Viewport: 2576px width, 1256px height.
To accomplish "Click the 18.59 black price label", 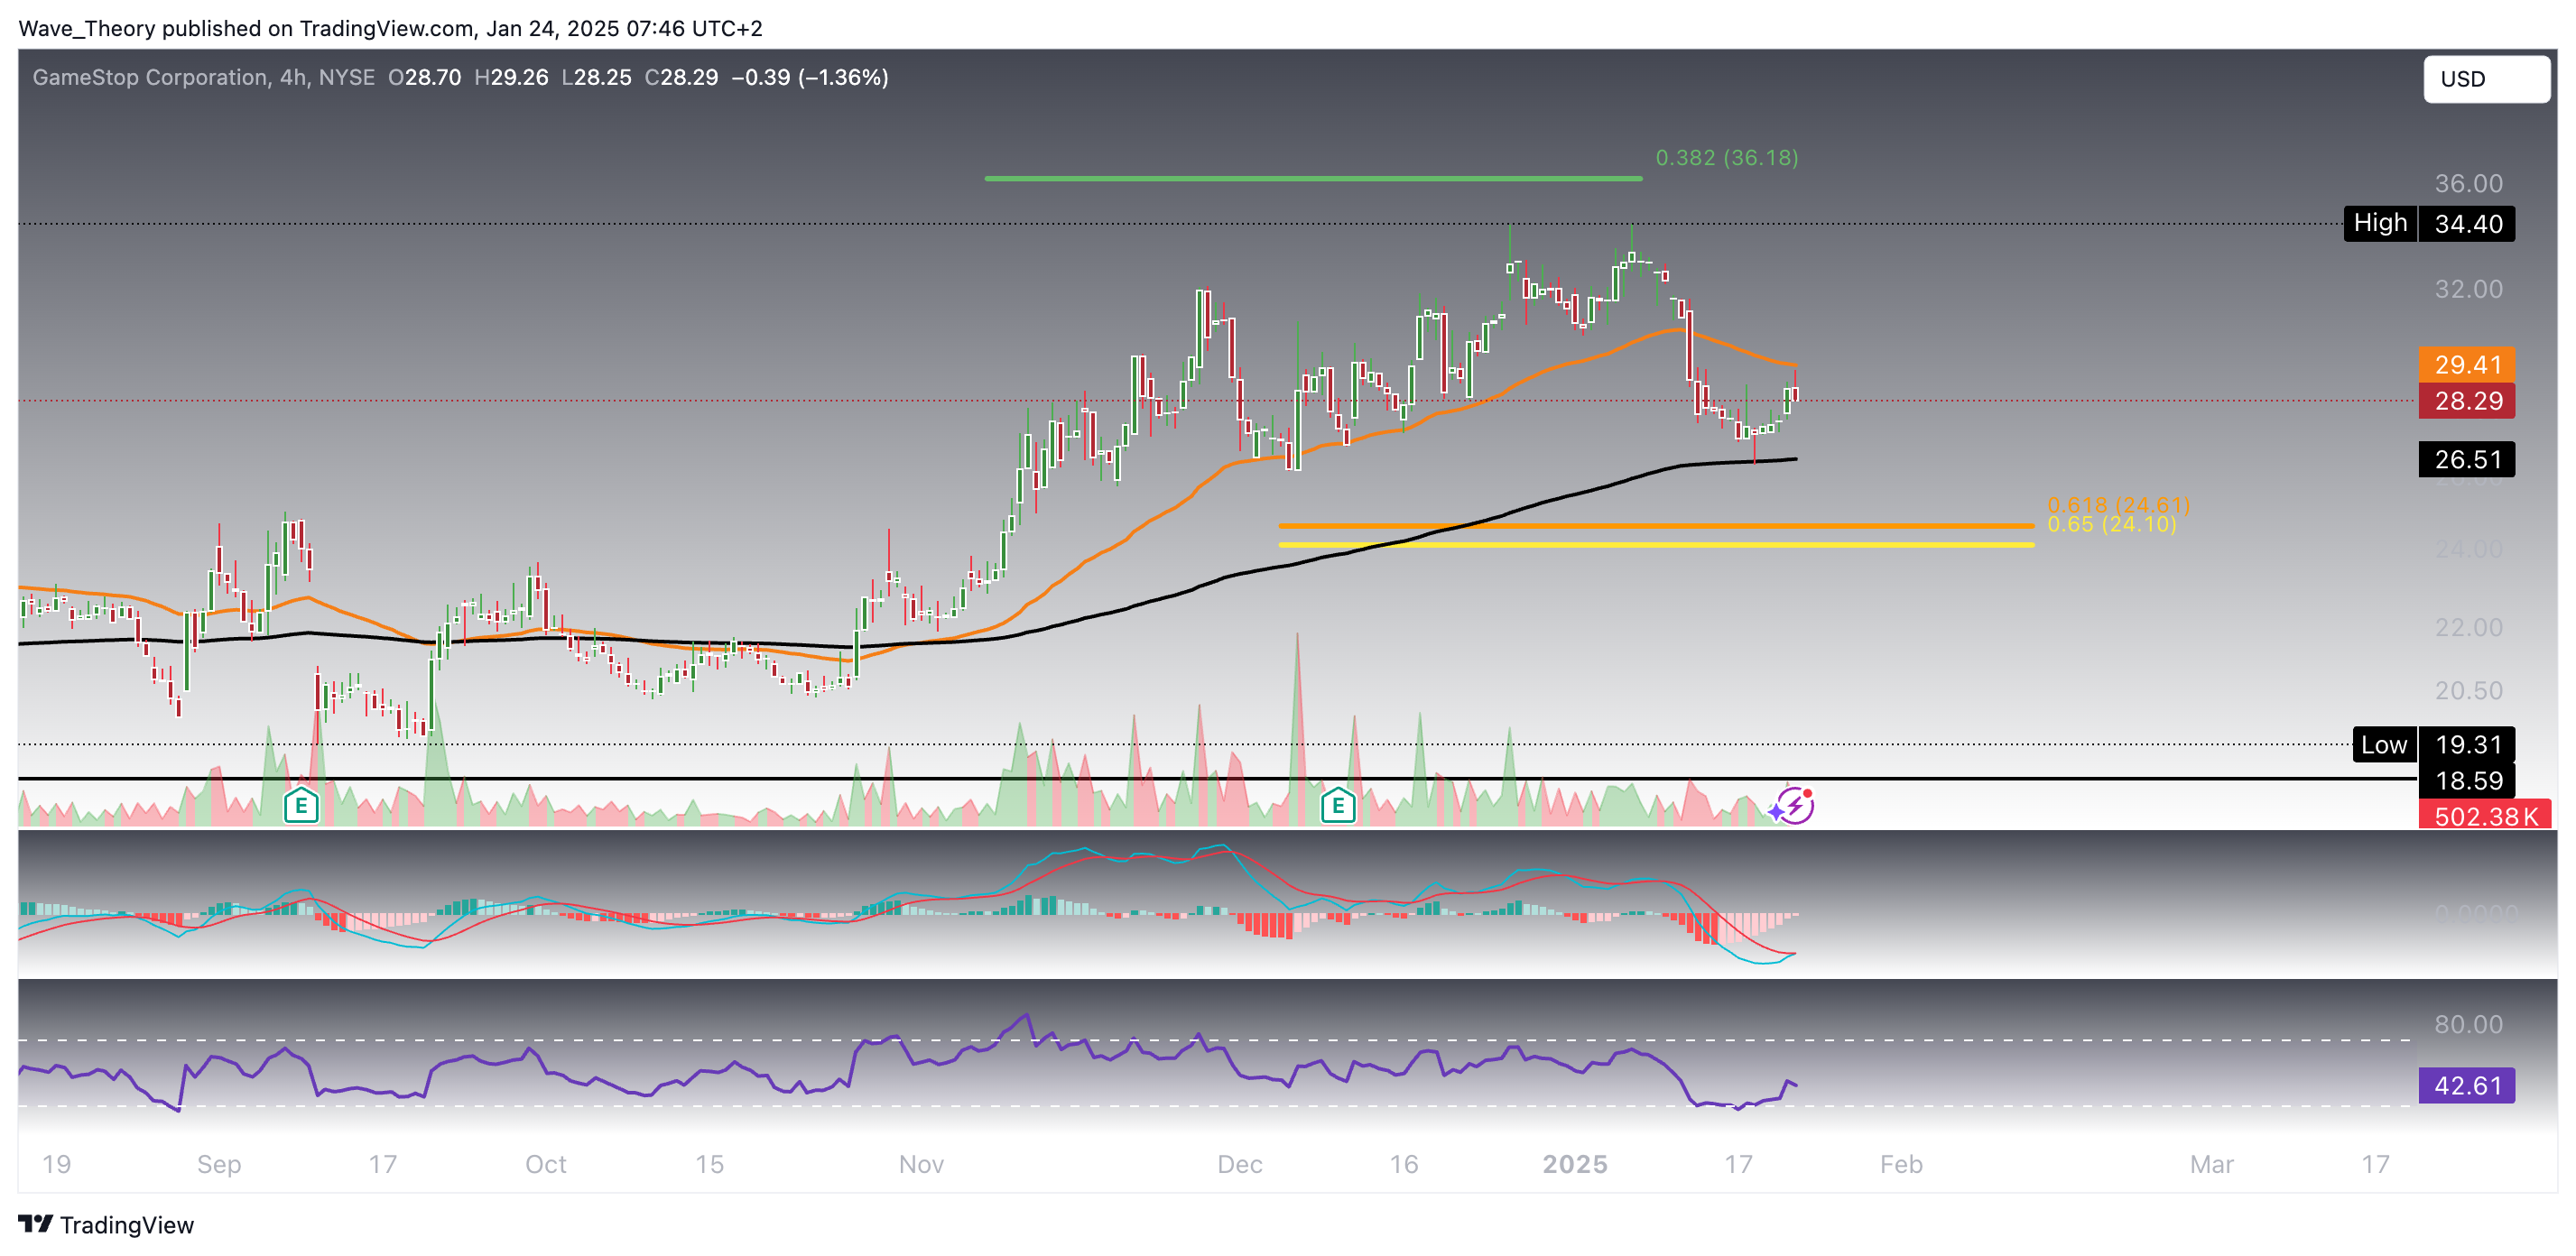I will tap(2466, 781).
